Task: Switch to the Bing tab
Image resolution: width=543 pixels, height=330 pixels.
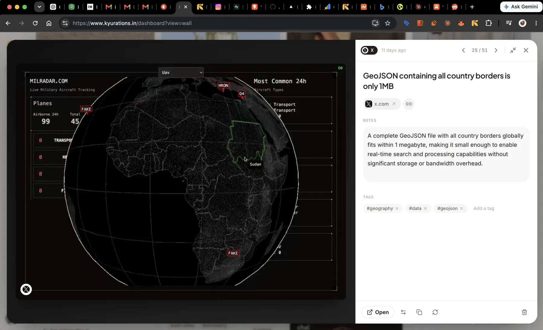Action: pos(382,7)
